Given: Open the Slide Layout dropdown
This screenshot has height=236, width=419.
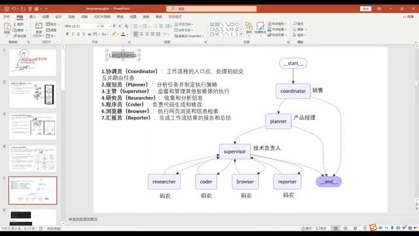Looking at the screenshot, I should (x=52, y=24).
